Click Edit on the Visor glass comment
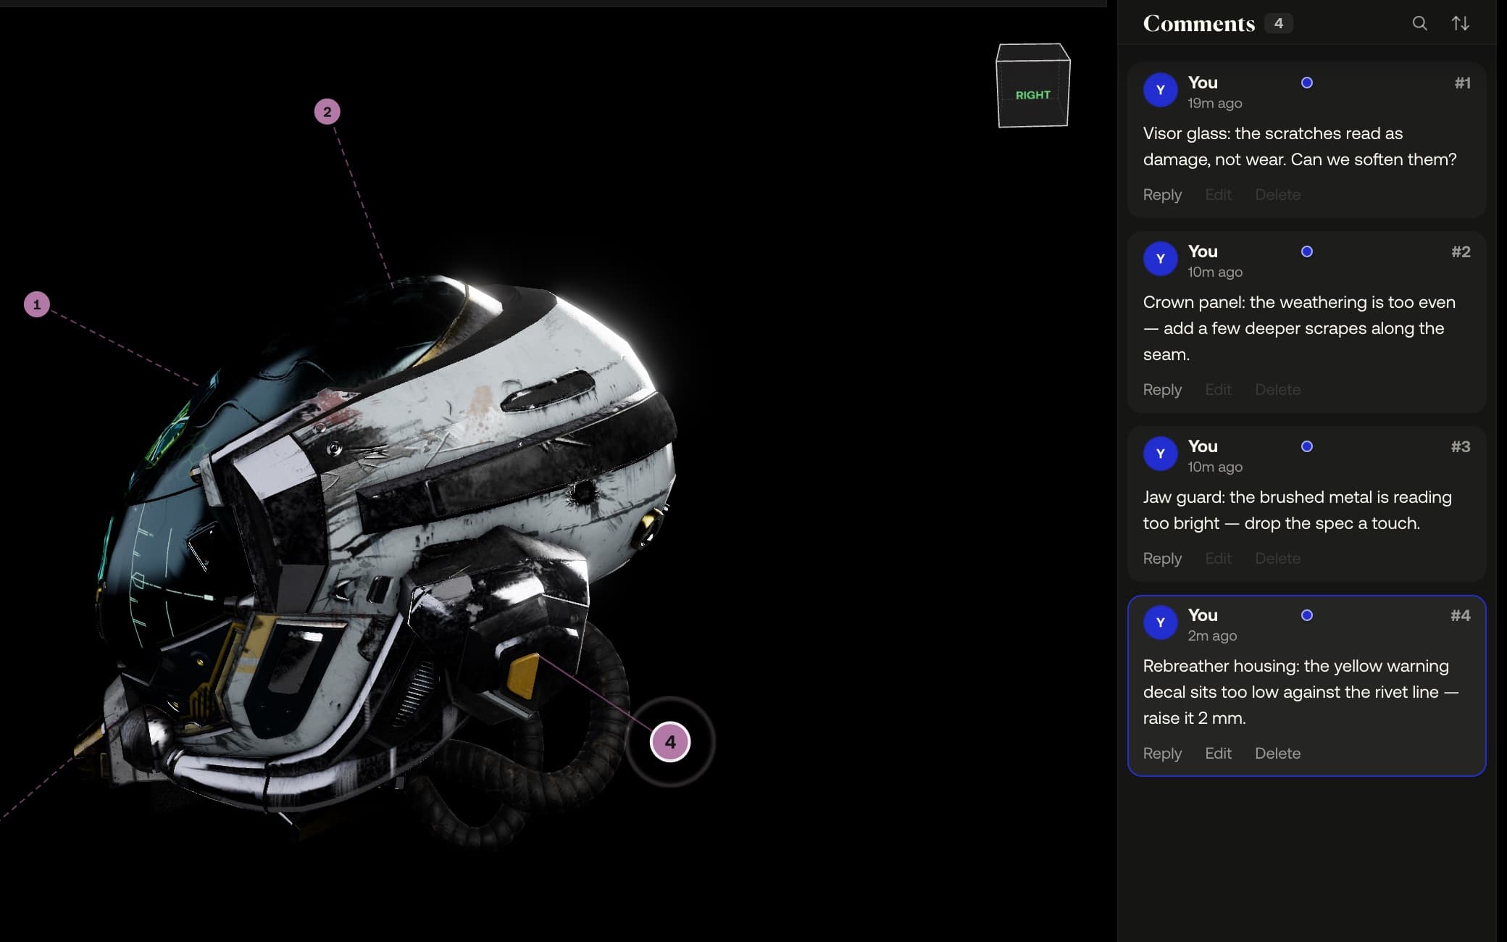 click(x=1218, y=195)
